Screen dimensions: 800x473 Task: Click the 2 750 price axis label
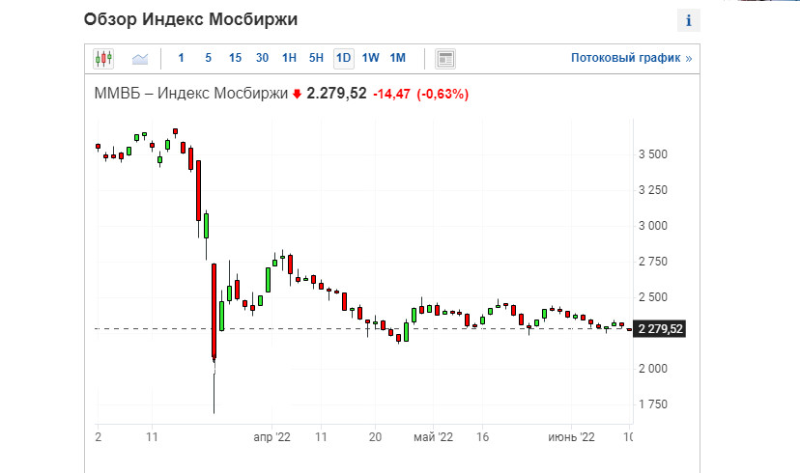[x=652, y=262]
